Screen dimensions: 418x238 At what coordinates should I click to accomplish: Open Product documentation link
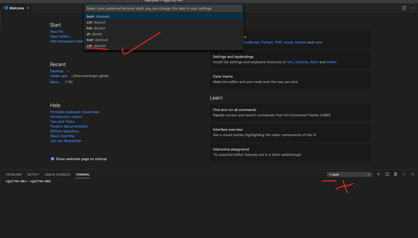click(69, 126)
